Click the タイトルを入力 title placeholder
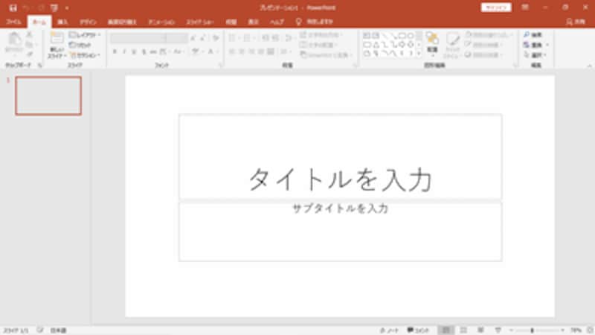Viewport: 595px width, 335px height. 341,156
